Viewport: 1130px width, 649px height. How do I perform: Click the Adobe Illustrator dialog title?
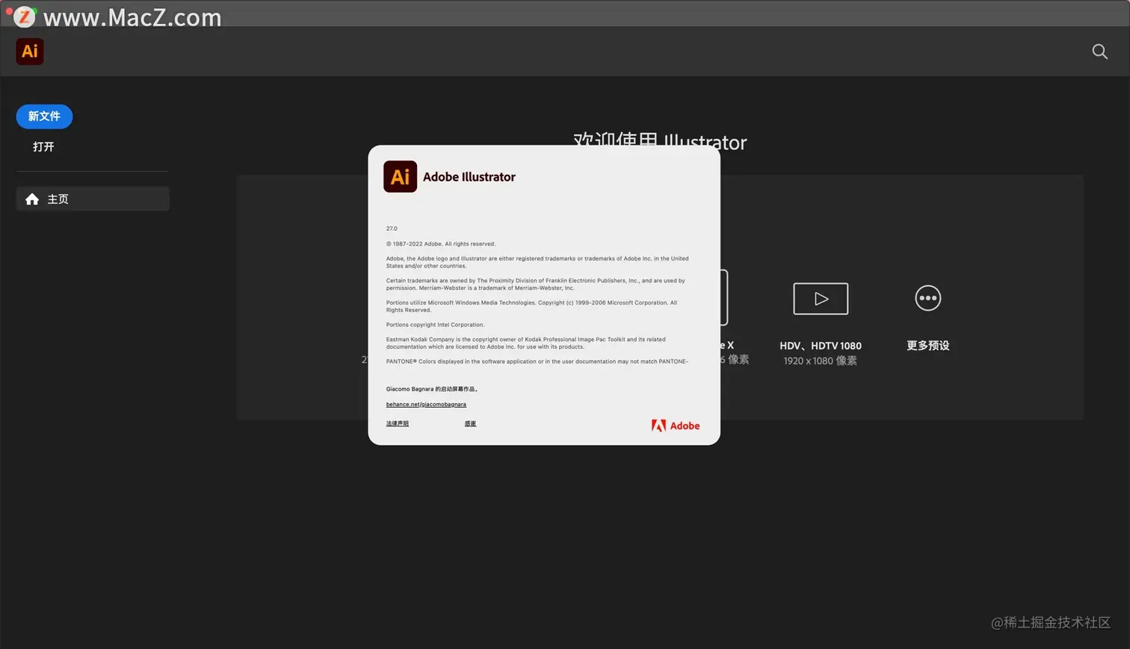pyautogui.click(x=469, y=177)
